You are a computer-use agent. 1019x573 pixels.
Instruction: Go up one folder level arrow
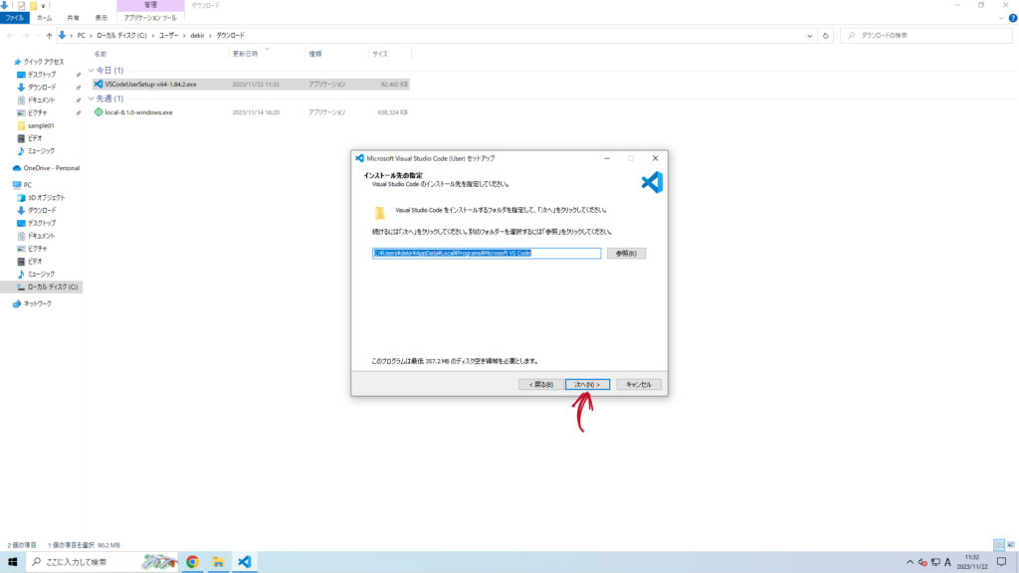(x=49, y=36)
